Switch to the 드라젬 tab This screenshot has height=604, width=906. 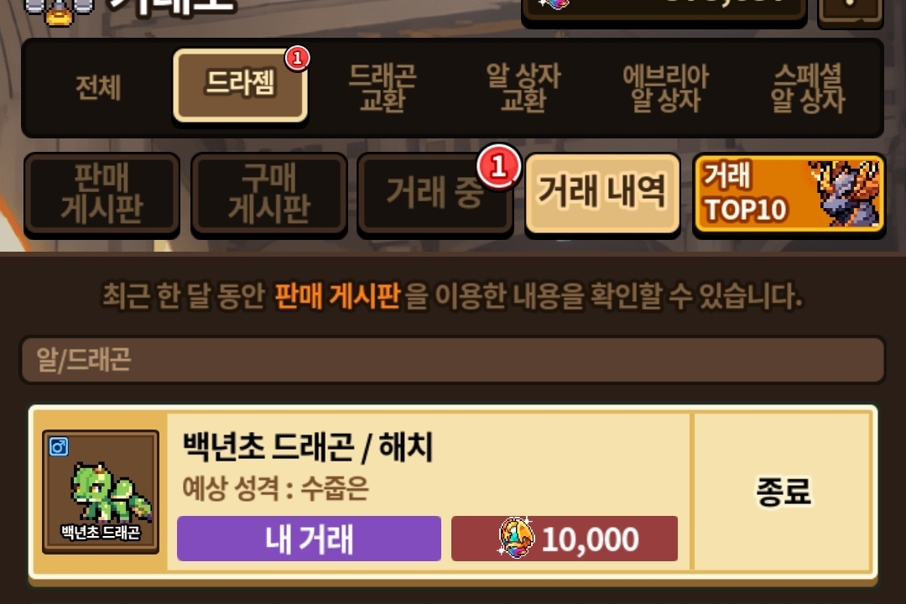click(x=241, y=85)
